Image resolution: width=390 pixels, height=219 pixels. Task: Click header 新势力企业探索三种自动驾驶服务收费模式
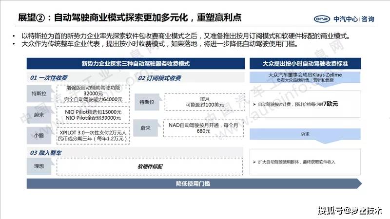[x=136, y=64]
